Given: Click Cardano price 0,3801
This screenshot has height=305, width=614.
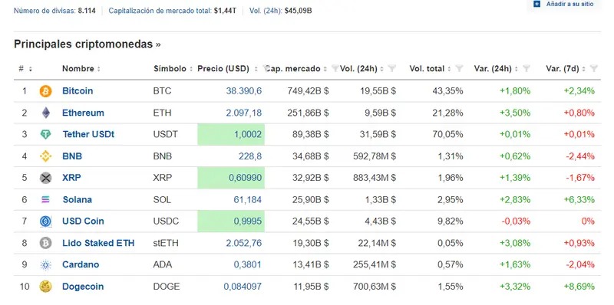Looking at the screenshot, I should pyautogui.click(x=248, y=264).
